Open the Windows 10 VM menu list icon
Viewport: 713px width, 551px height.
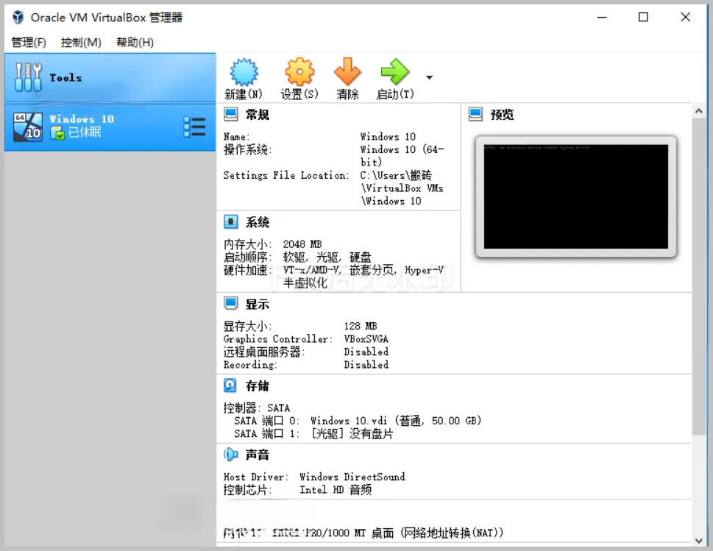[194, 127]
